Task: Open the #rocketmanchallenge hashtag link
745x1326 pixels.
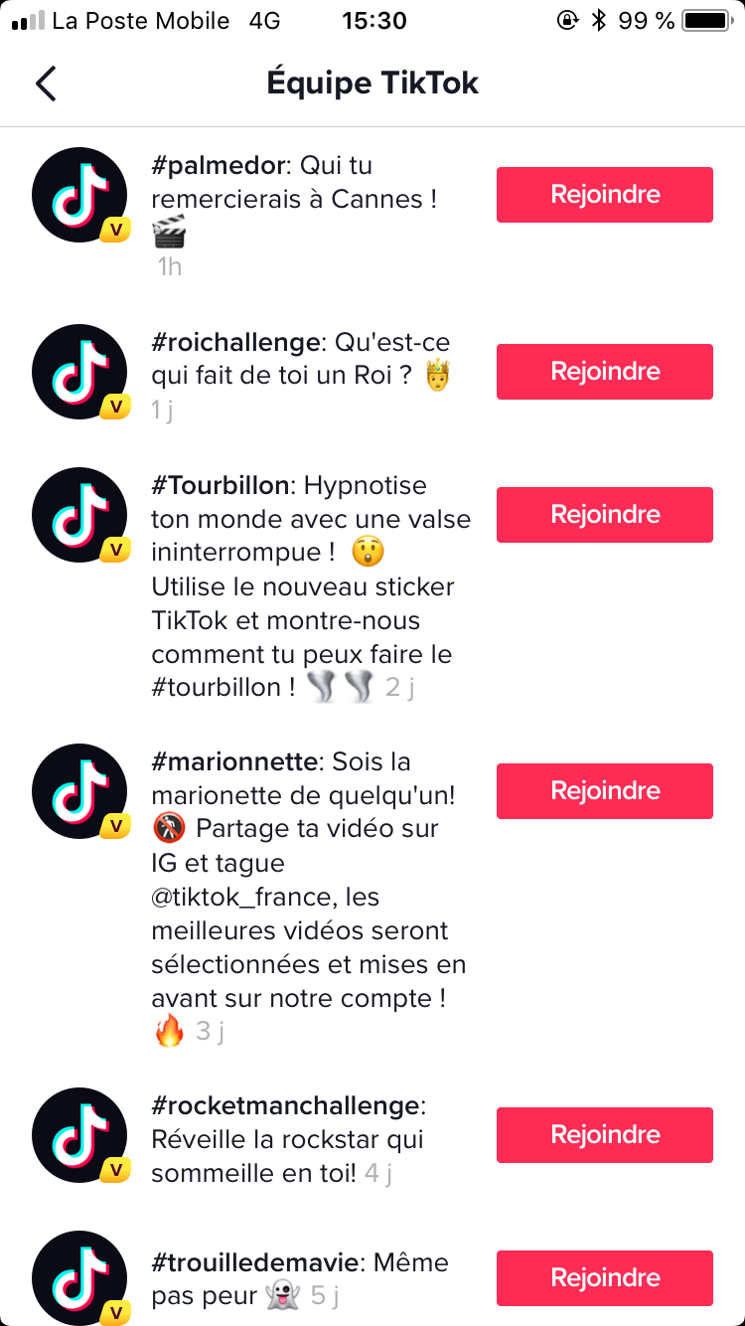Action: (x=285, y=1106)
